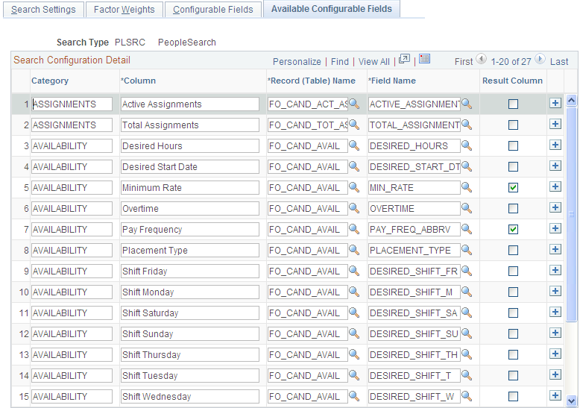Image resolution: width=580 pixels, height=408 pixels.
Task: Open record lookup for Desired Start Date
Action: pyautogui.click(x=354, y=166)
